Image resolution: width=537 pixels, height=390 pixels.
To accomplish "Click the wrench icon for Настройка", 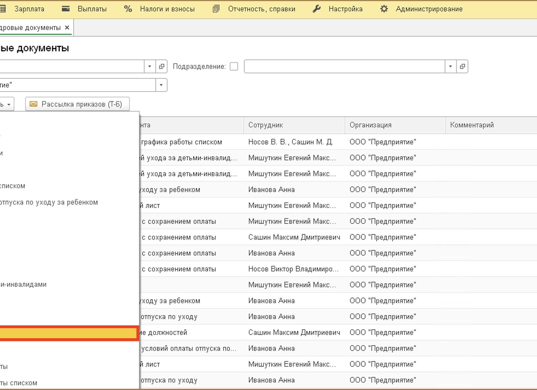I will 317,9.
